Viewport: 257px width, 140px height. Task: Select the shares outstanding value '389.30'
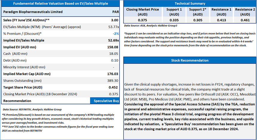pos(113,81)
